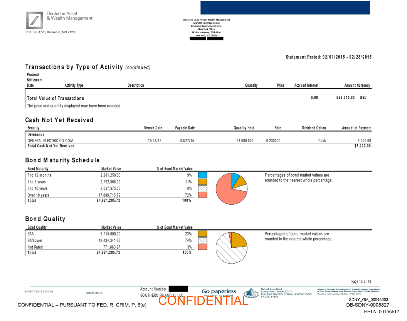Click the orange 1 to 5 years swatch
This screenshot has width=407, height=321.
coord(202,182)
